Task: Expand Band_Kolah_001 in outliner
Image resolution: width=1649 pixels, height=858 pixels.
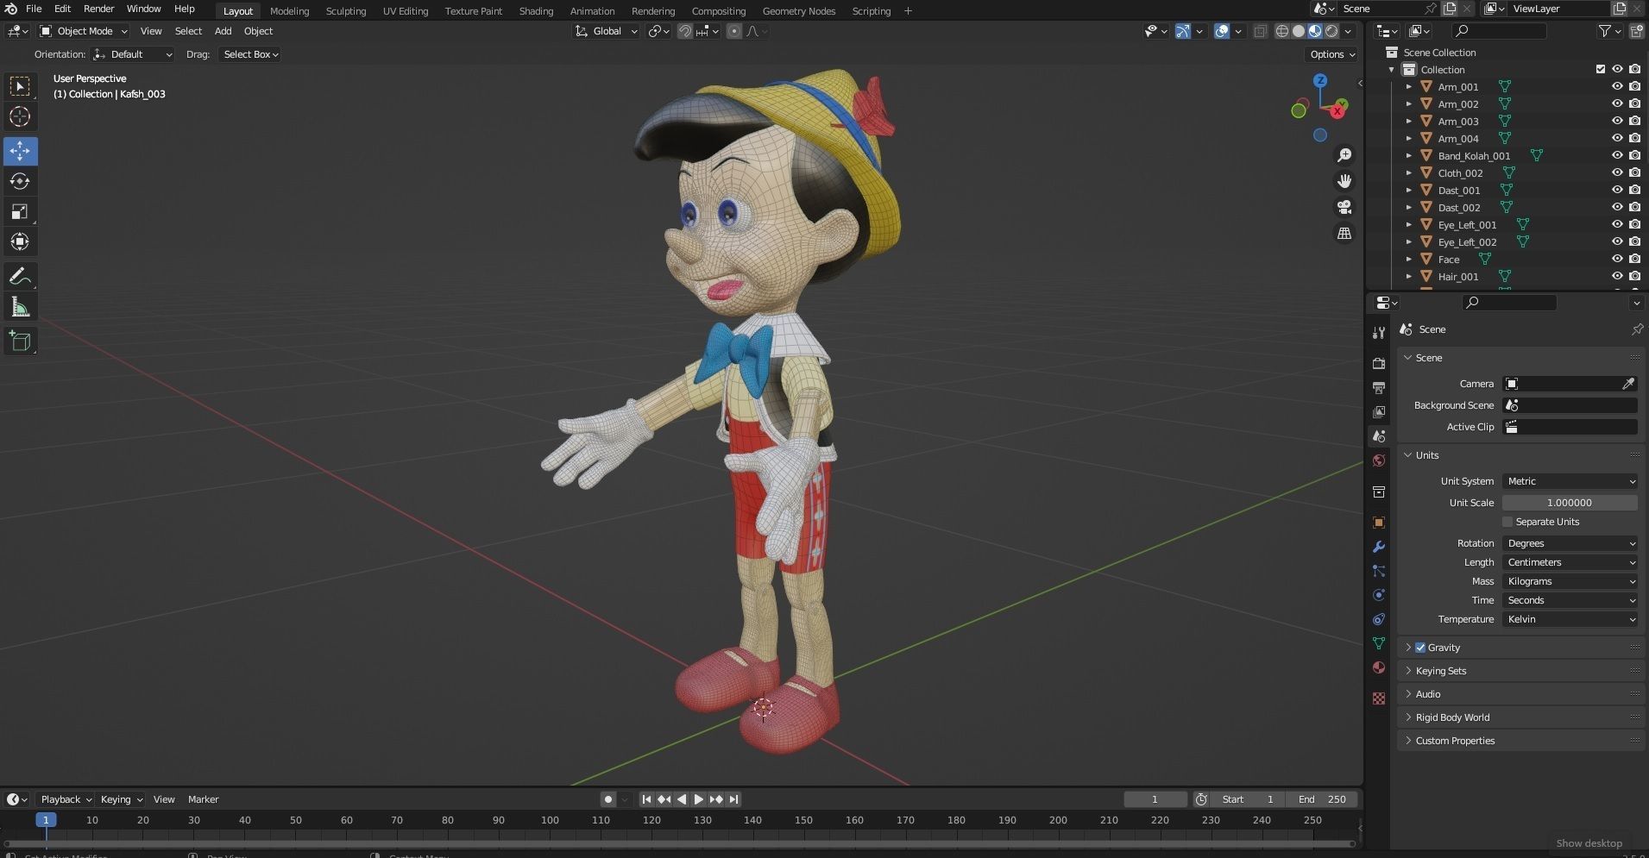Action: [1409, 156]
